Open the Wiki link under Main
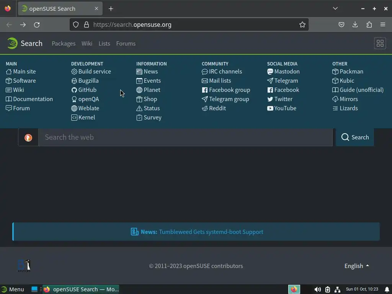This screenshot has width=392, height=294. pyautogui.click(x=15, y=90)
